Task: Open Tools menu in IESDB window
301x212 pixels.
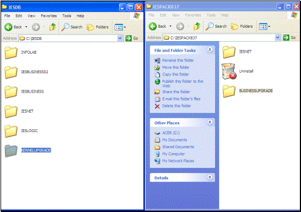Action: pos(67,16)
